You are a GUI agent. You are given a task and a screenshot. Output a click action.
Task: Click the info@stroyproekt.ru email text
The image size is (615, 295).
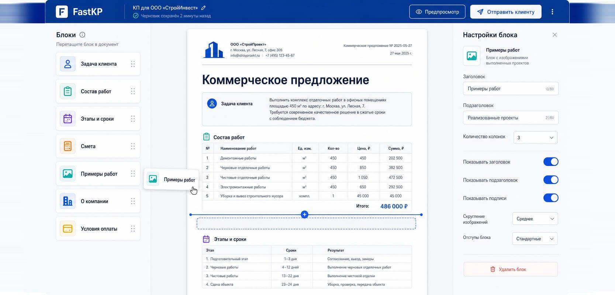[245, 56]
